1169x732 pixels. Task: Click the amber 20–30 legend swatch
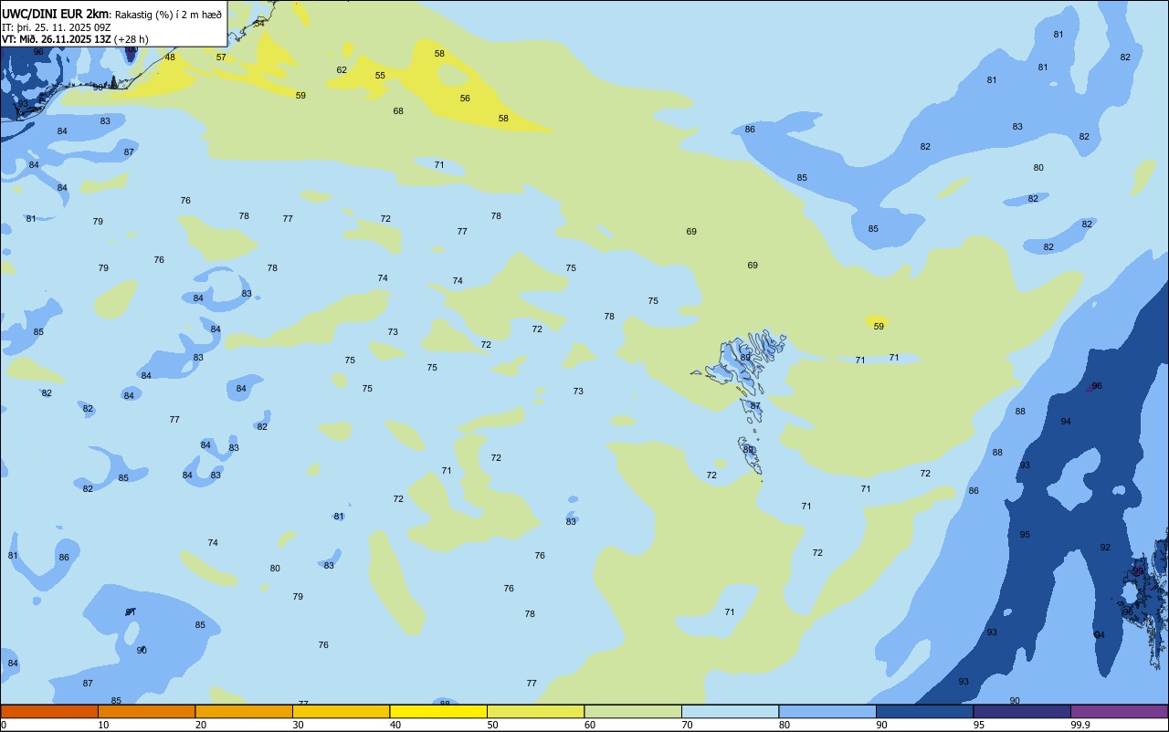[244, 711]
